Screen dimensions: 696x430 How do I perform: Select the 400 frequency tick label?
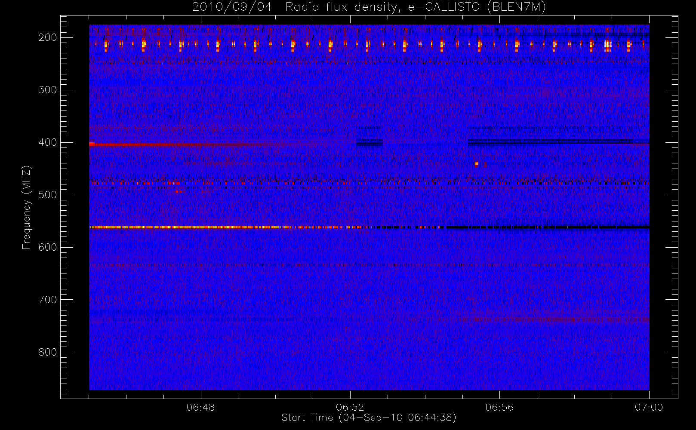(48, 142)
